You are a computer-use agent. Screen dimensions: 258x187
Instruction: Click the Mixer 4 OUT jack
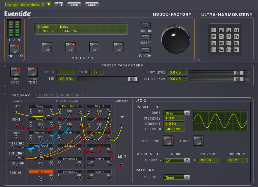tap(110, 178)
